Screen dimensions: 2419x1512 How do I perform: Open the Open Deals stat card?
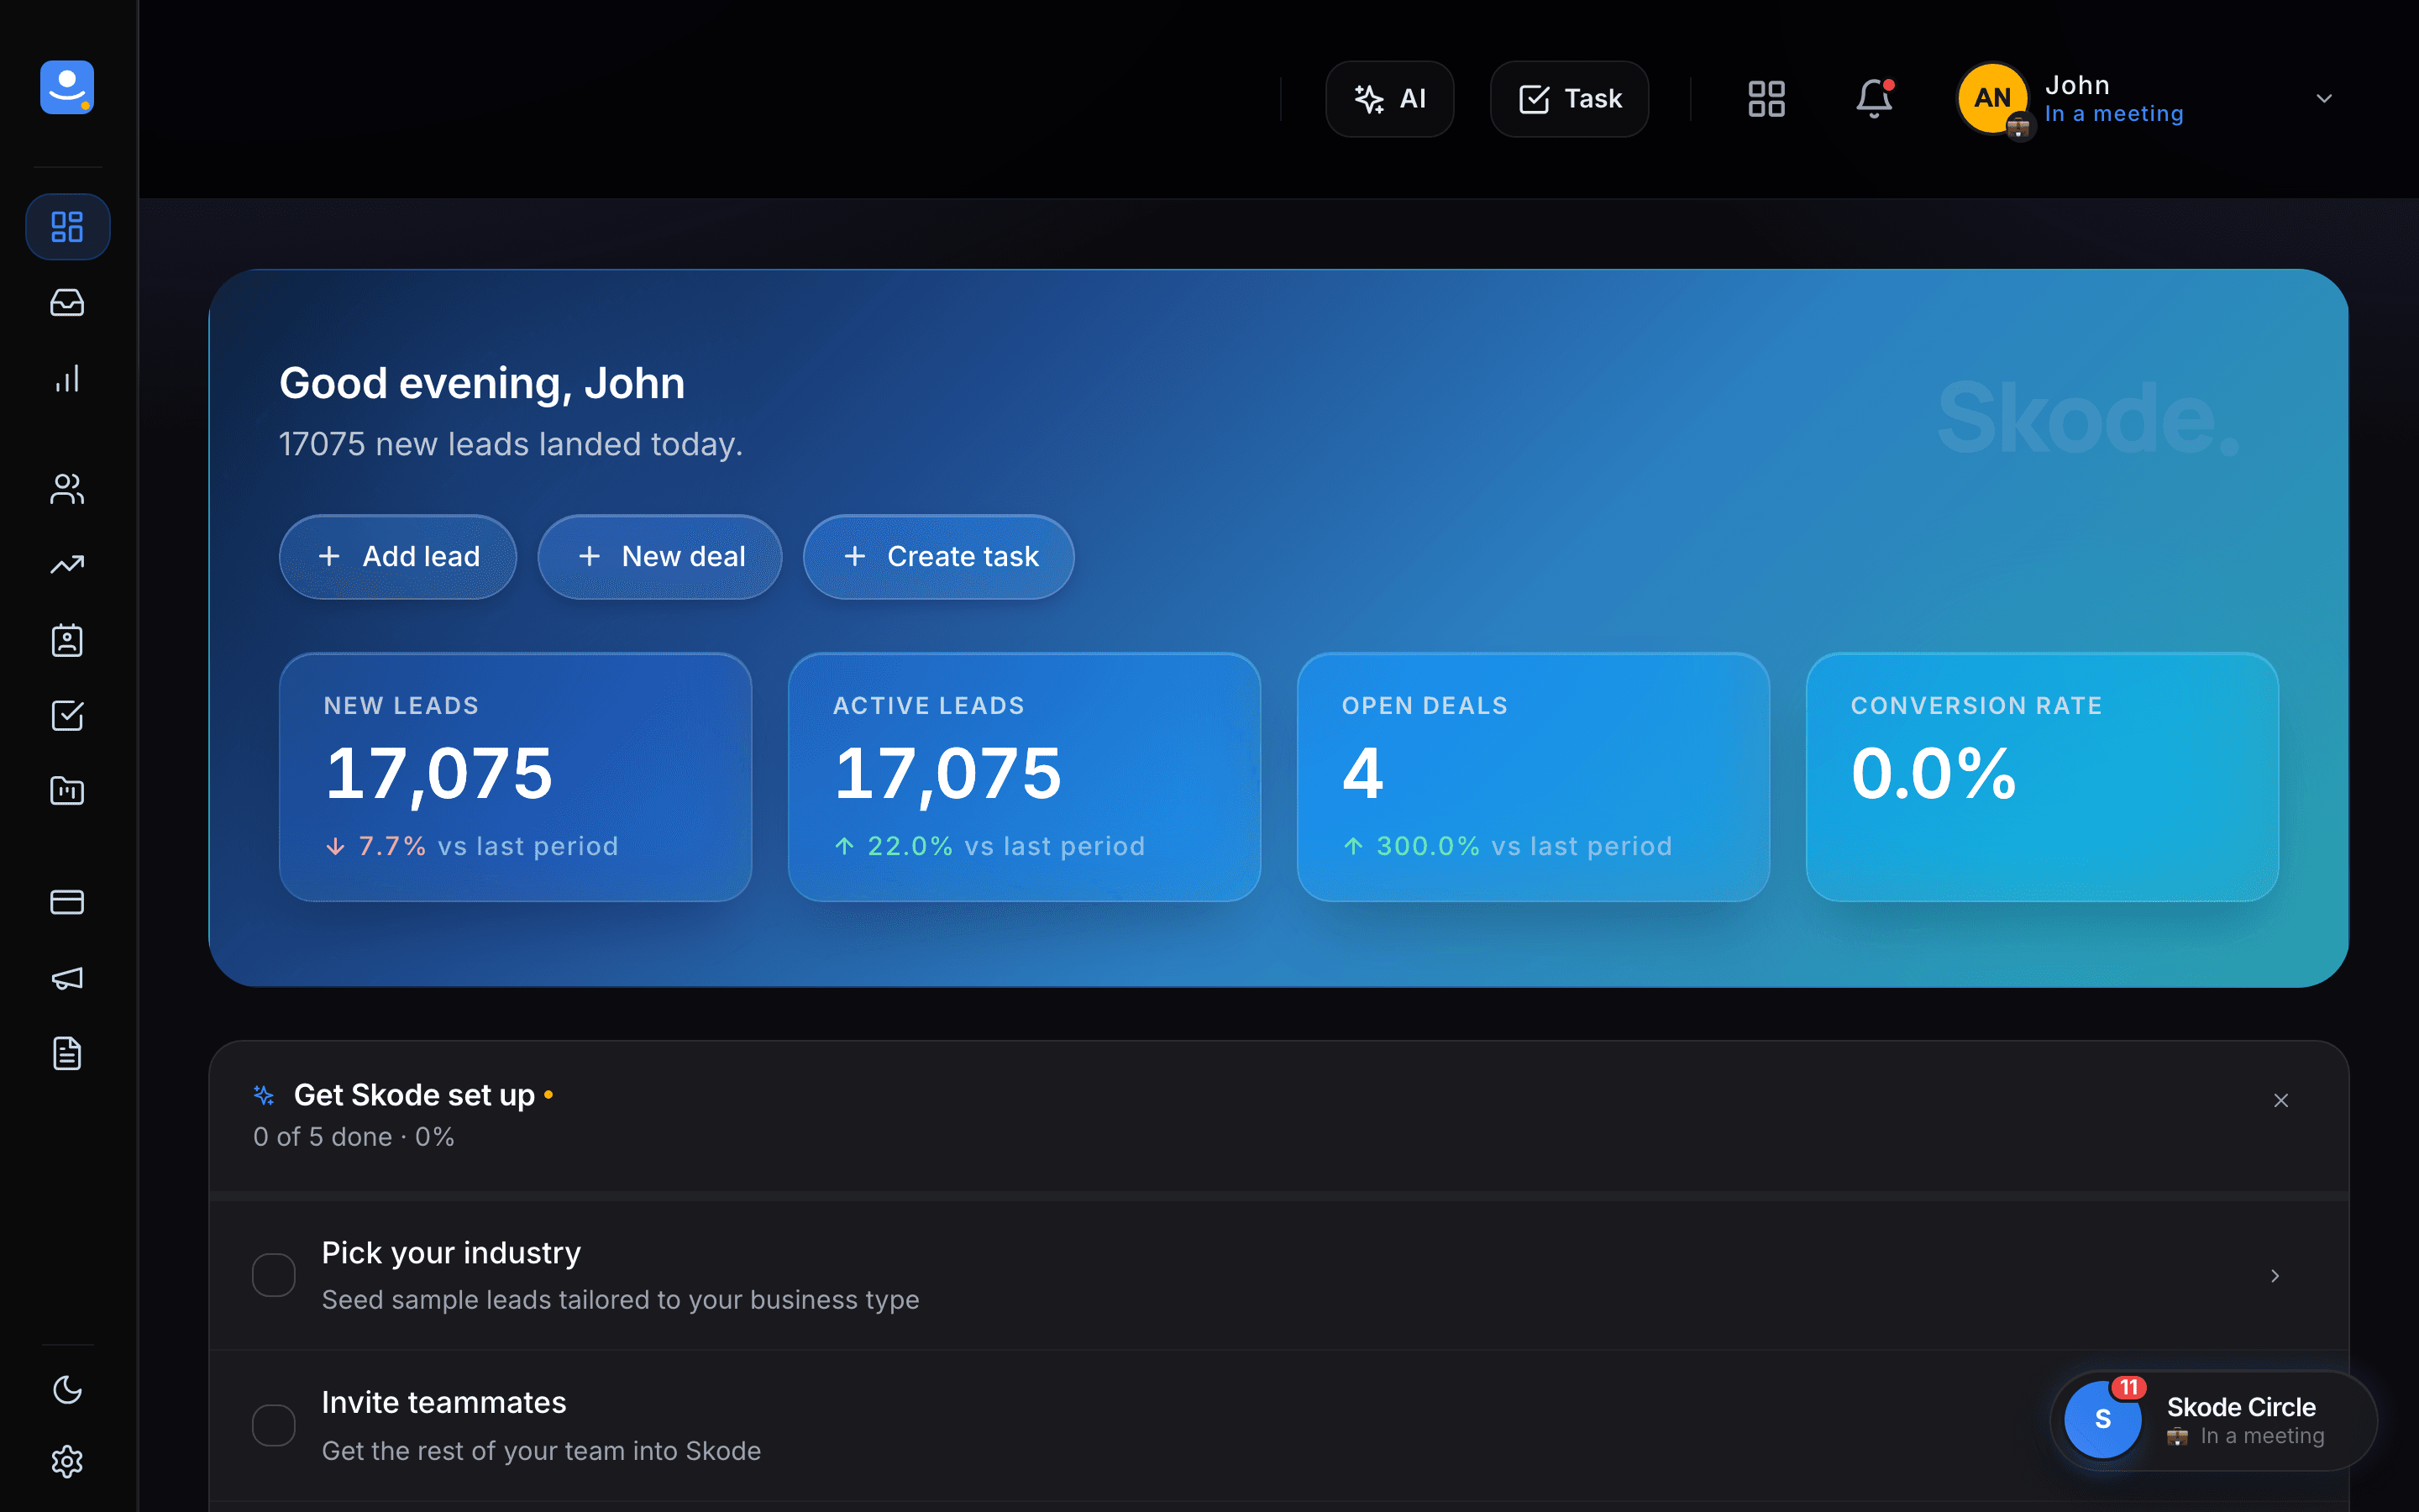[x=1534, y=777]
